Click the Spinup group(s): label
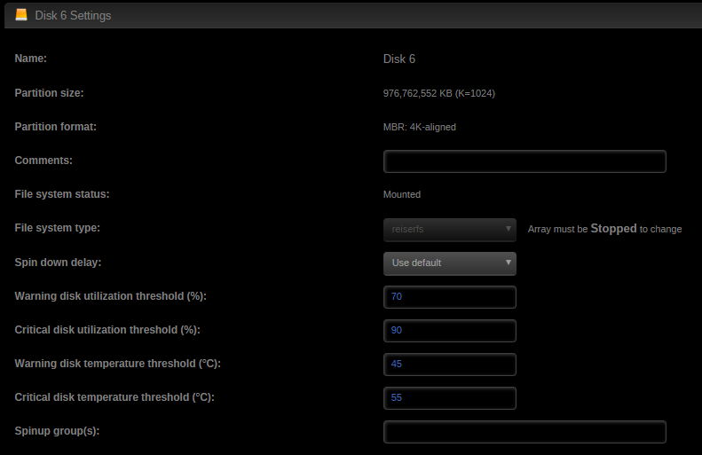 (57, 431)
